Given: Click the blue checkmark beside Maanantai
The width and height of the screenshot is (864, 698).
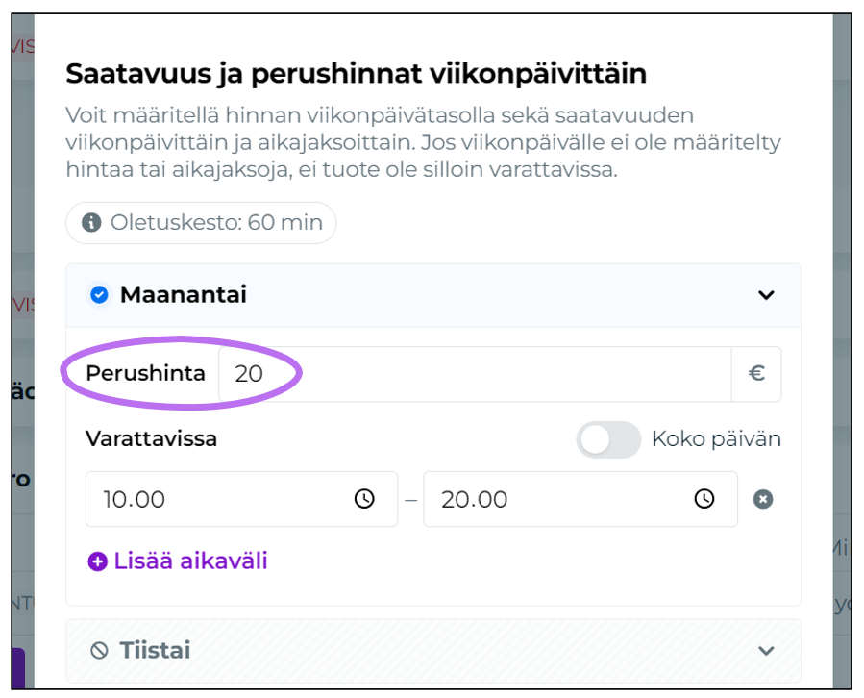Looking at the screenshot, I should point(99,295).
